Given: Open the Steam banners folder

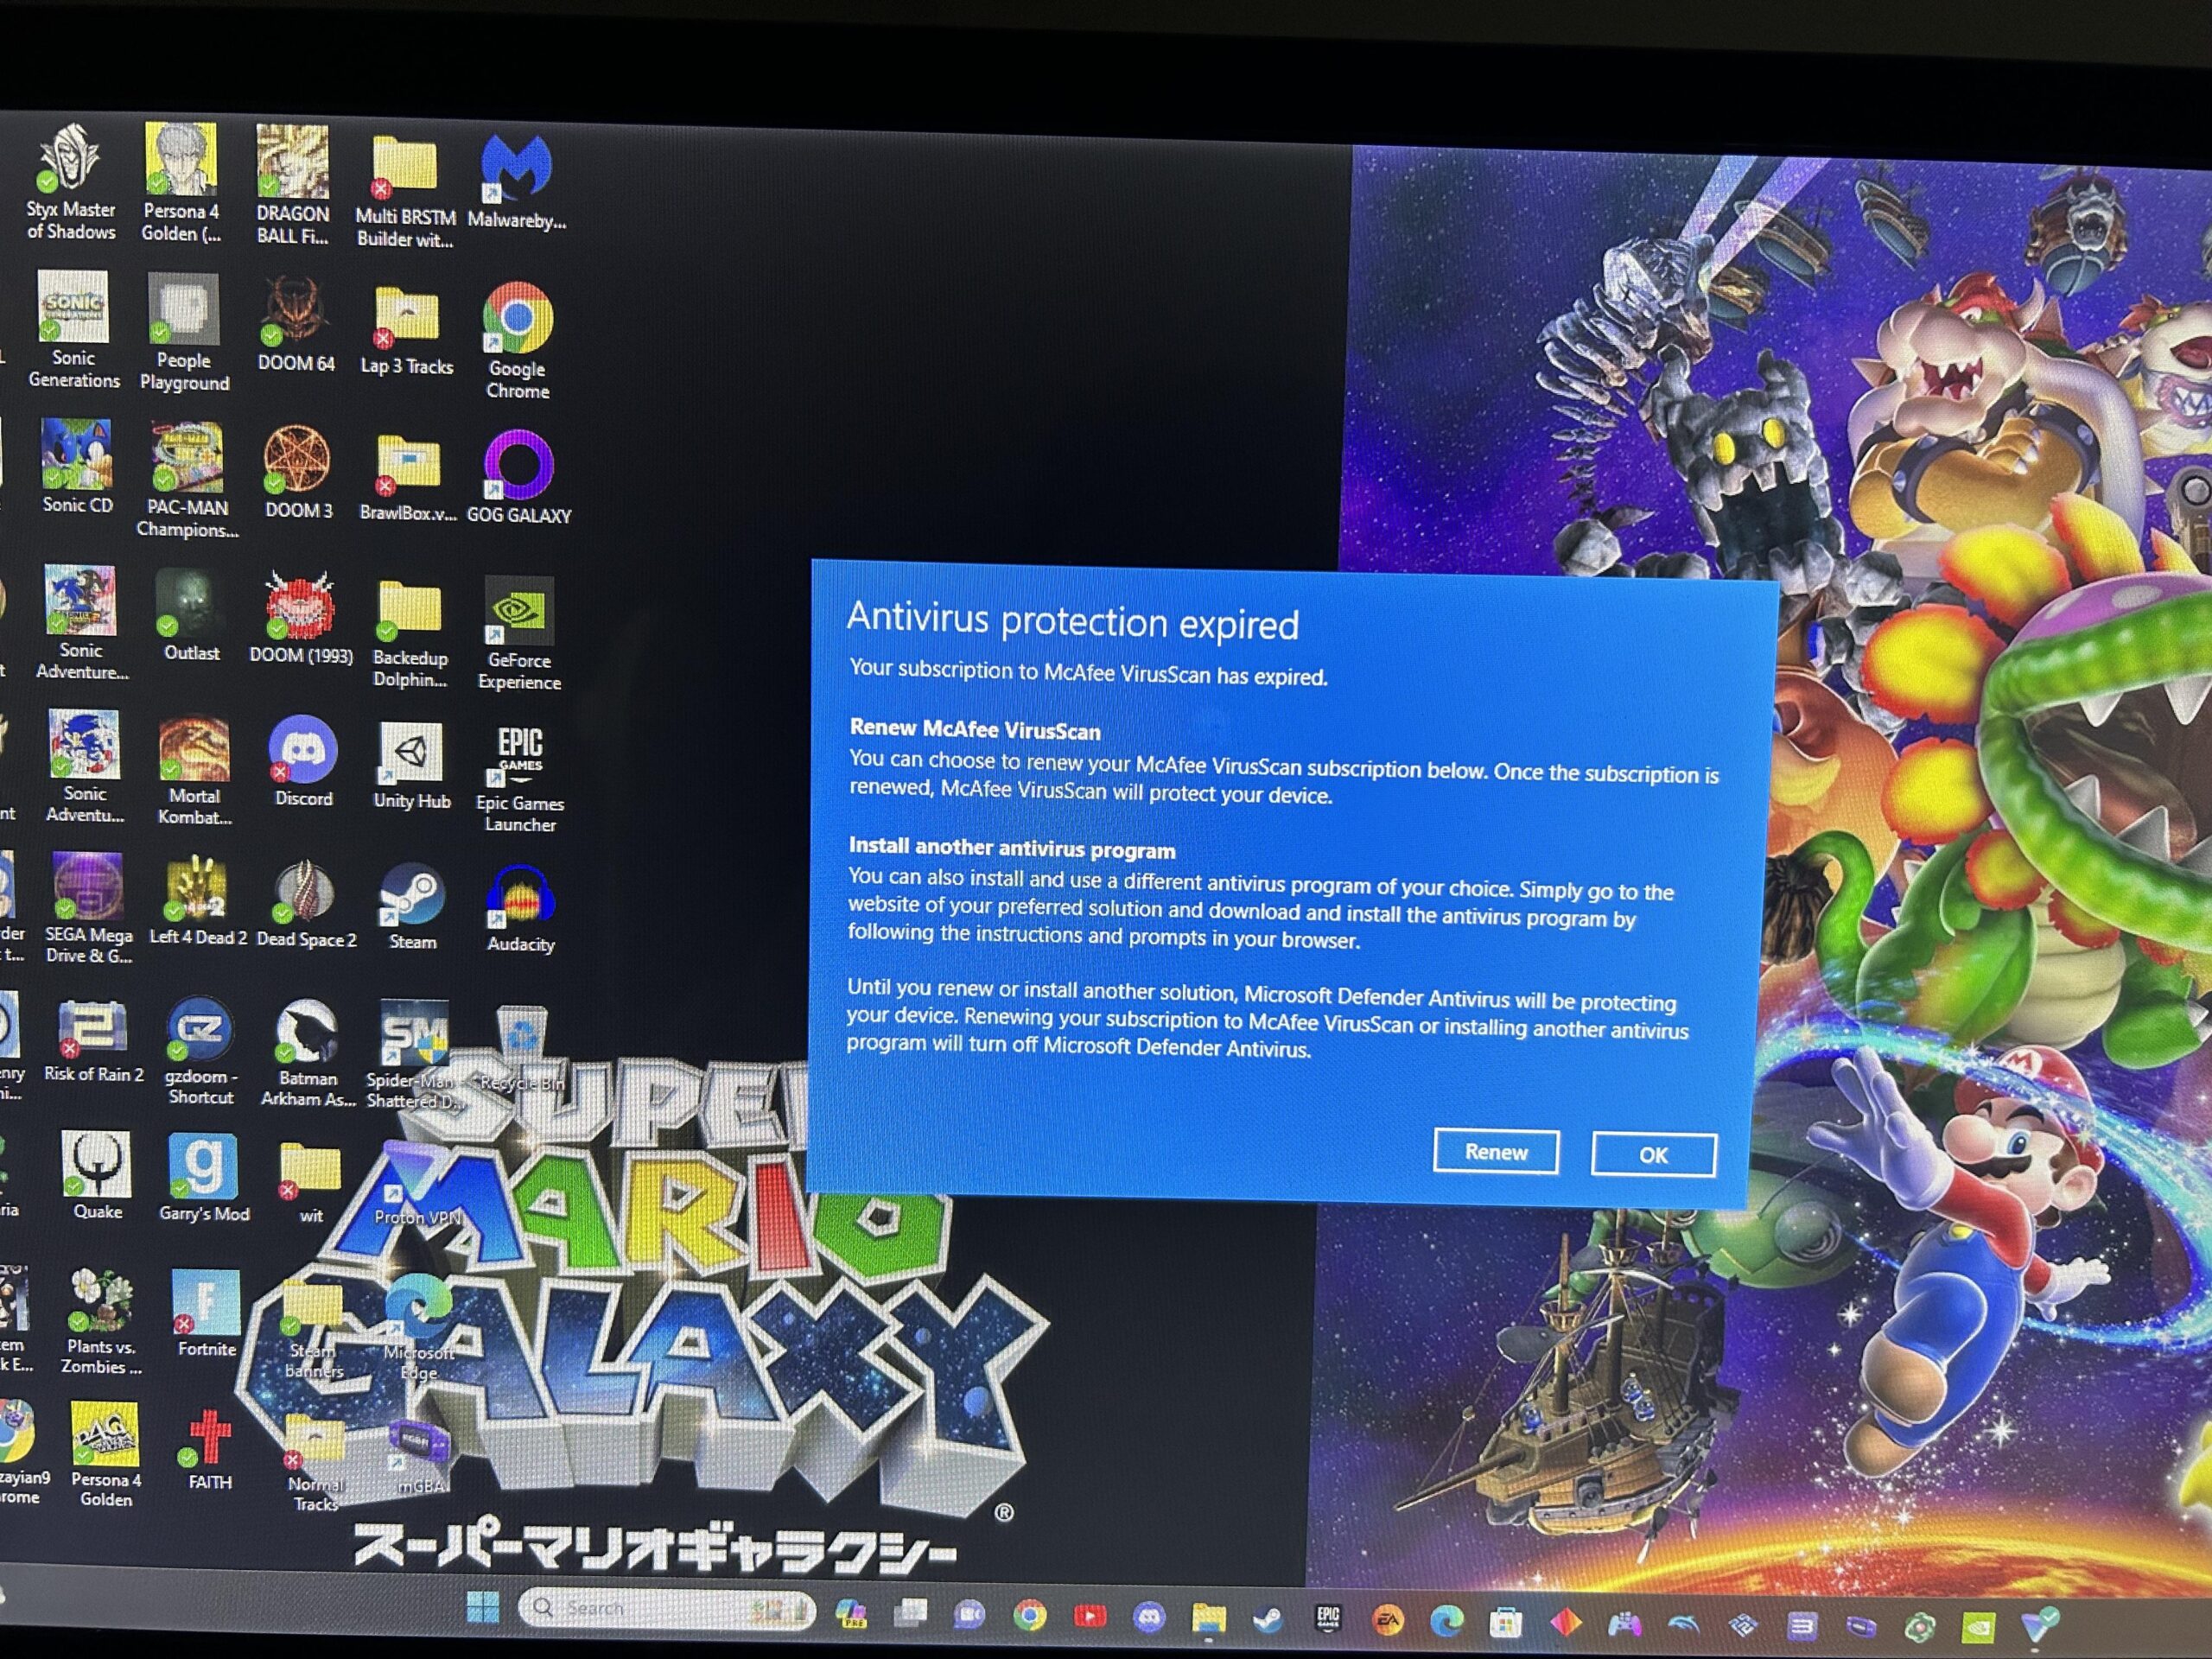Looking at the screenshot, I should coord(313,1330).
